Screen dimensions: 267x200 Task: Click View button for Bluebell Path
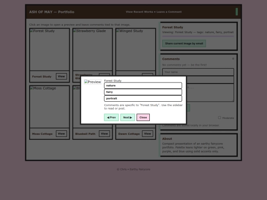click(x=104, y=134)
